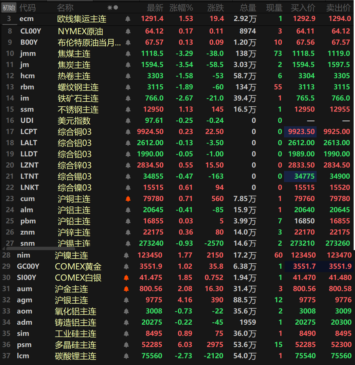Click the bell icon for 多晶硅主连
Image resolution: width=355 pixels, height=365 pixels.
tap(126, 345)
